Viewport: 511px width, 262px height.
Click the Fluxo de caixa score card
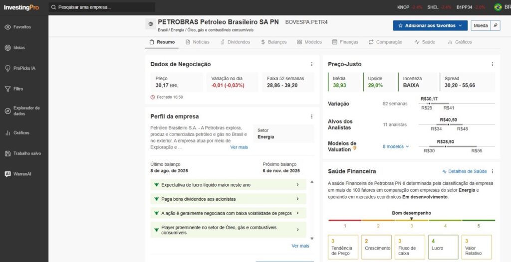pos(410,247)
